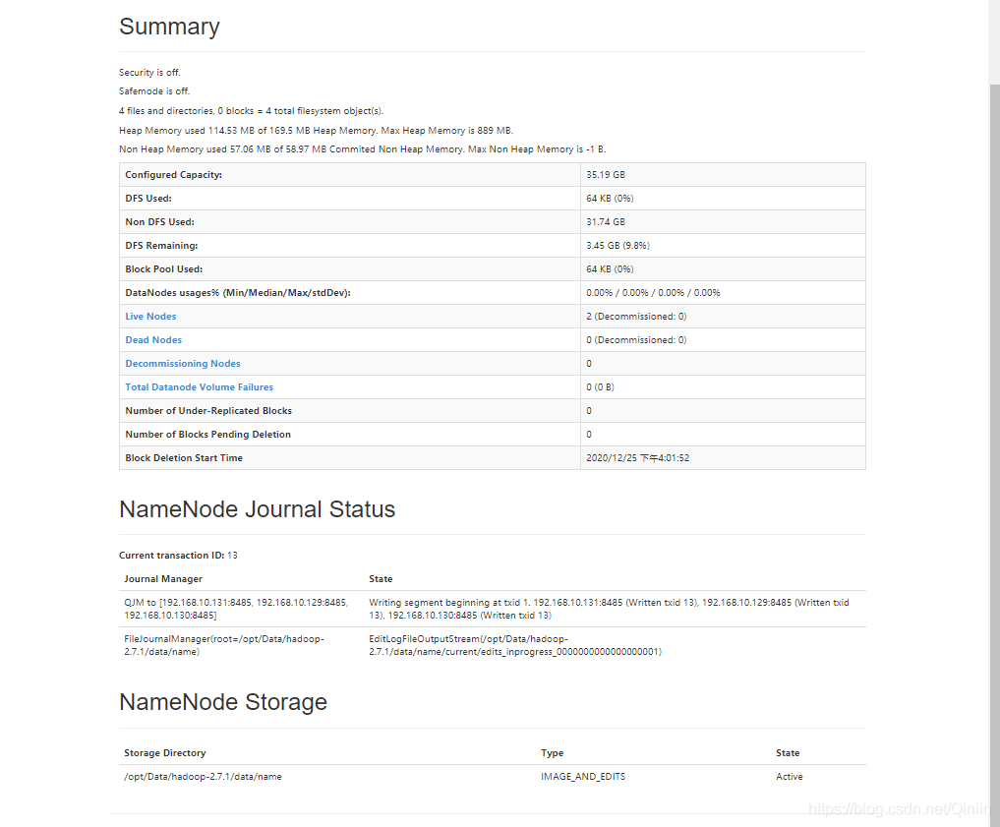Click the Active state cell
1000x827 pixels.
tap(789, 777)
